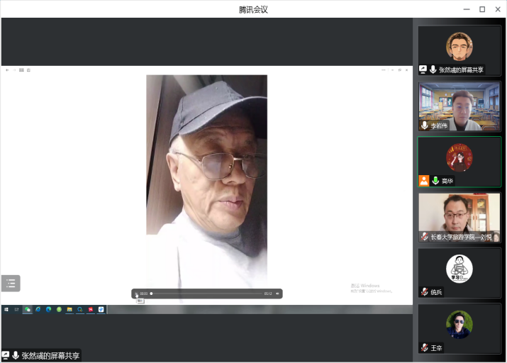This screenshot has width=507, height=363.
Task: Open the red app icon on shared taskbar
Action: (91, 309)
